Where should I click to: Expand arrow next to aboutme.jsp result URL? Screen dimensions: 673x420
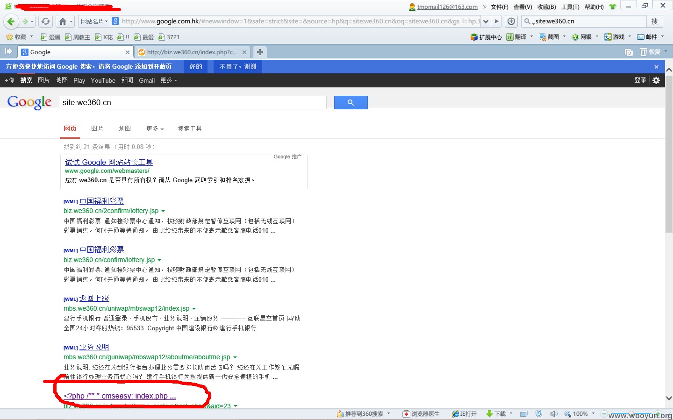click(x=235, y=357)
